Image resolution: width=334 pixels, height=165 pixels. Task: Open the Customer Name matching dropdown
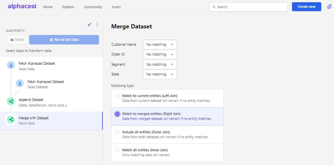coord(160,44)
